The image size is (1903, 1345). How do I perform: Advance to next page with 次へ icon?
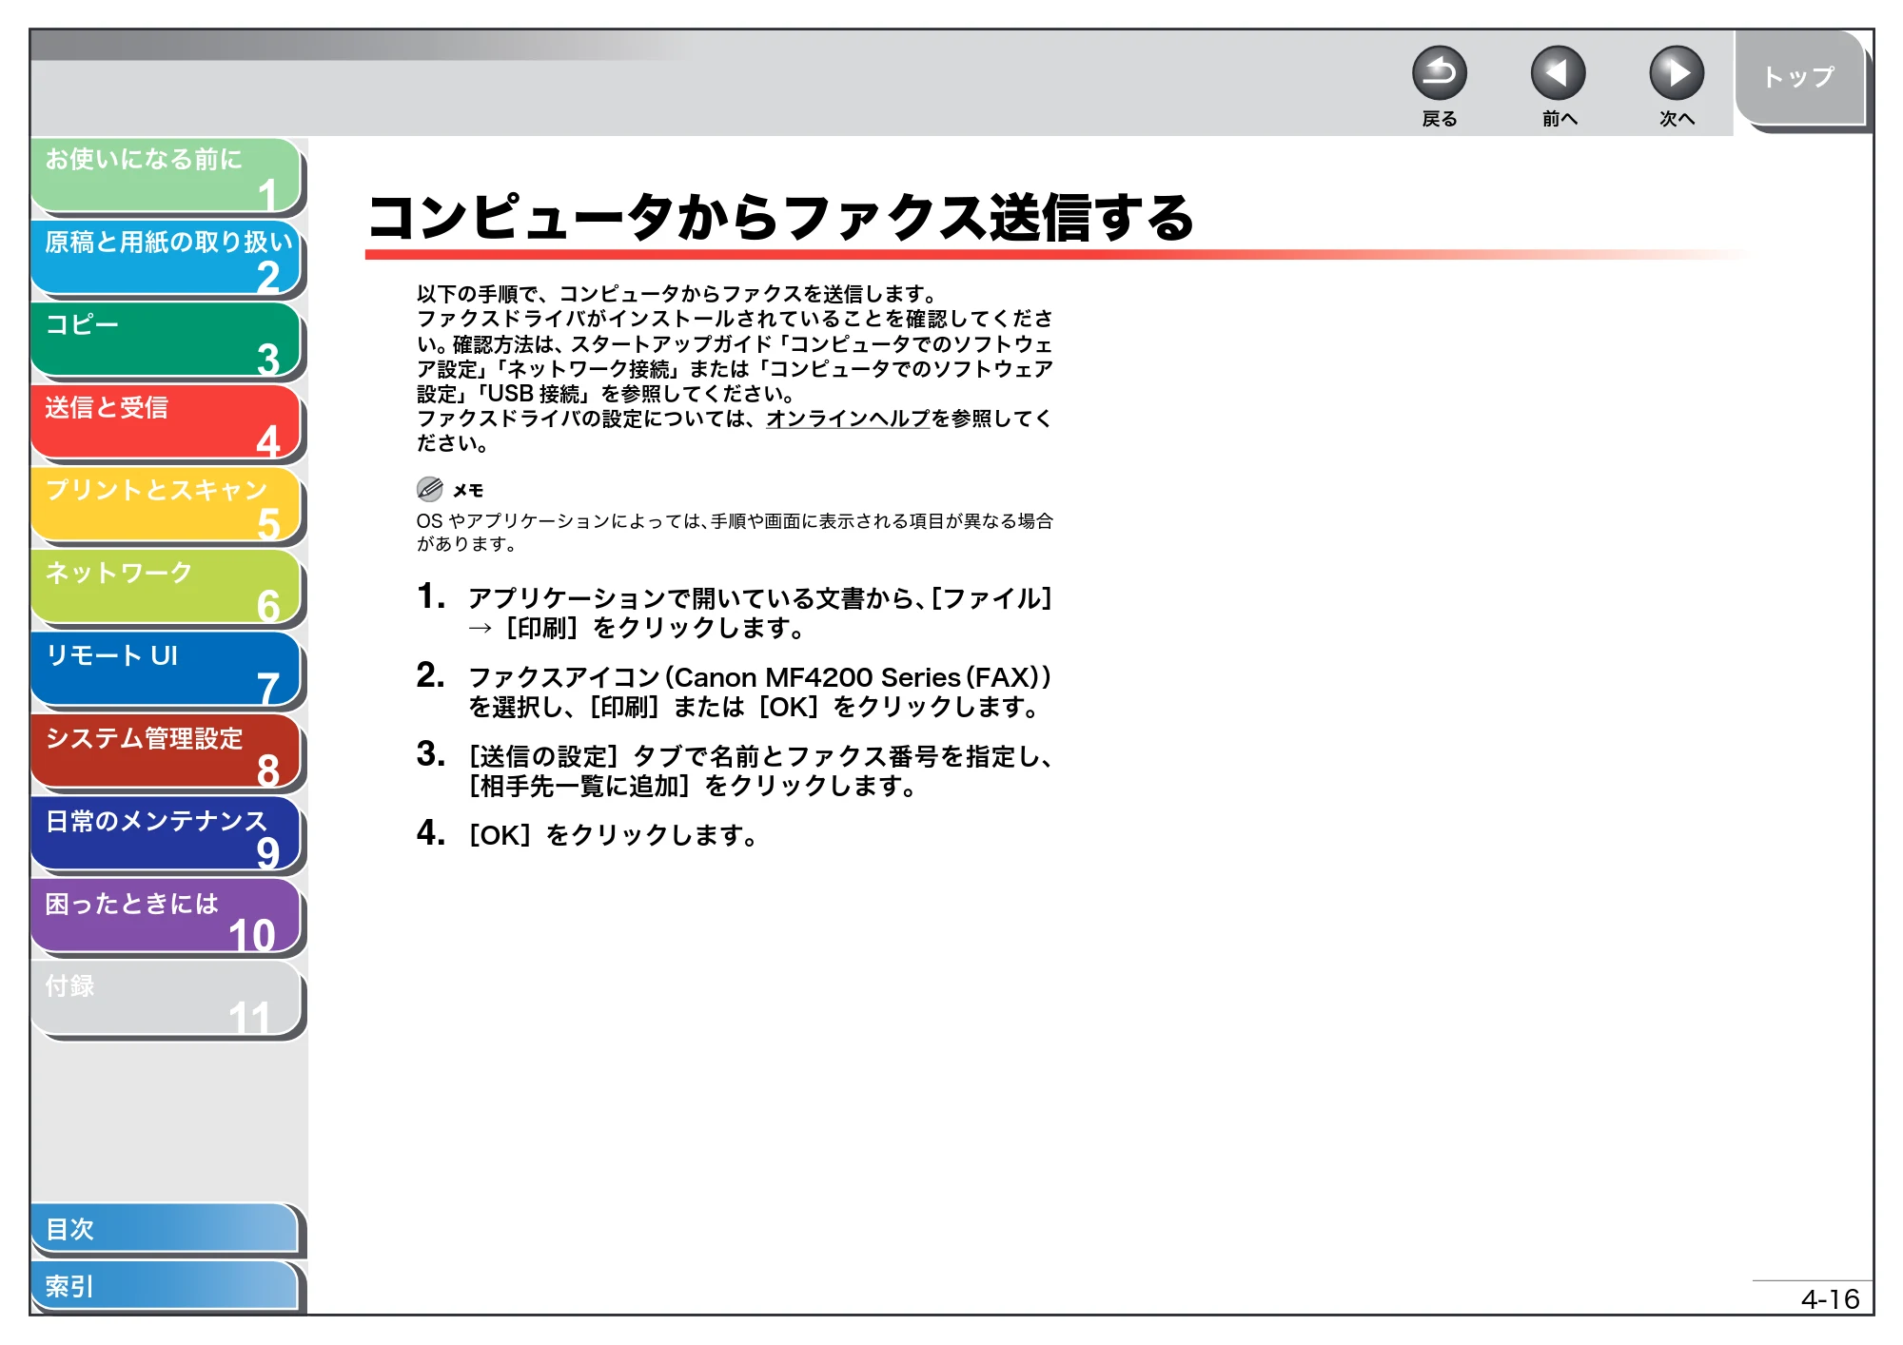(1676, 73)
